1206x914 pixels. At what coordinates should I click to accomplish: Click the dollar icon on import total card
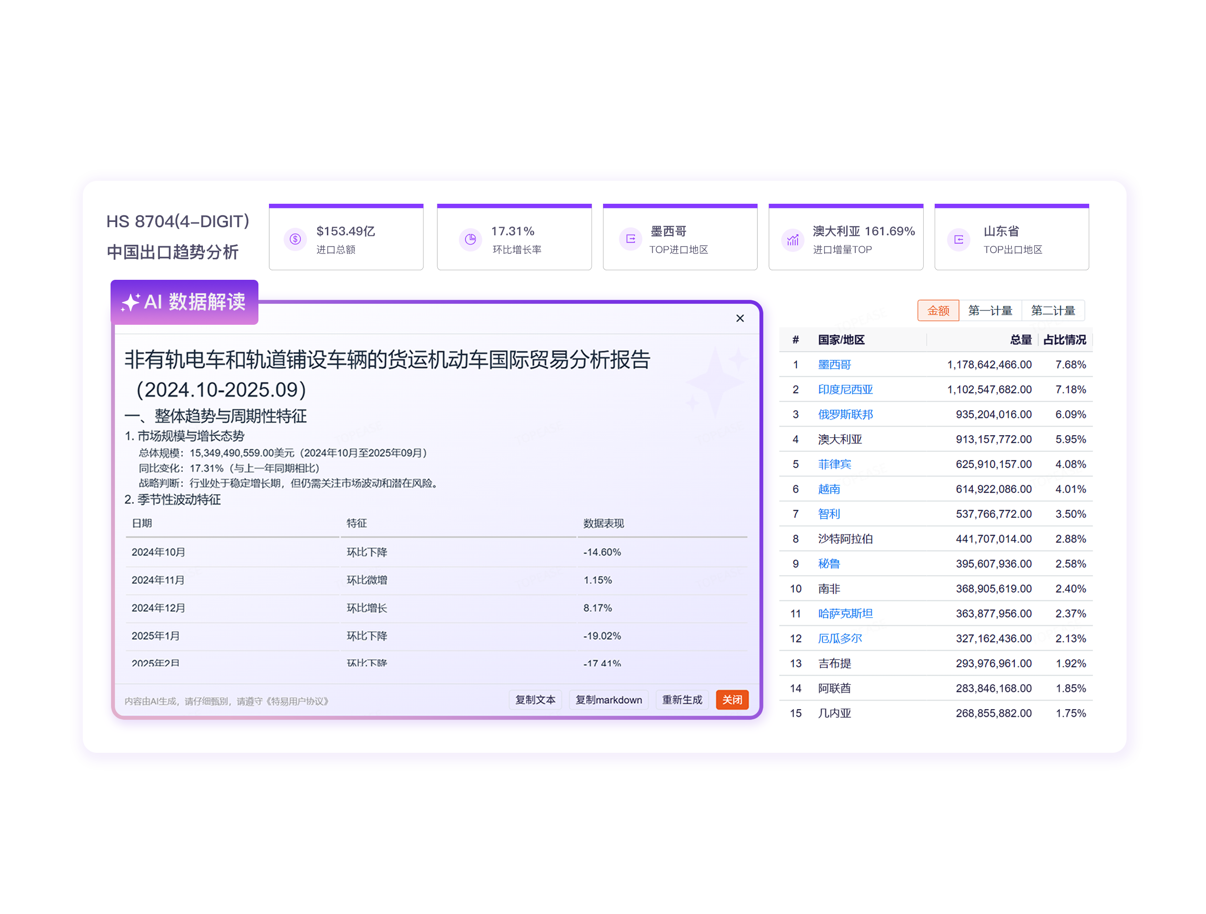tap(295, 239)
